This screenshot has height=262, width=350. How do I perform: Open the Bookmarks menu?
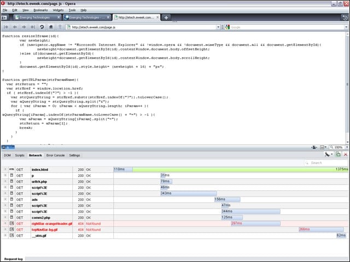coord(40,10)
